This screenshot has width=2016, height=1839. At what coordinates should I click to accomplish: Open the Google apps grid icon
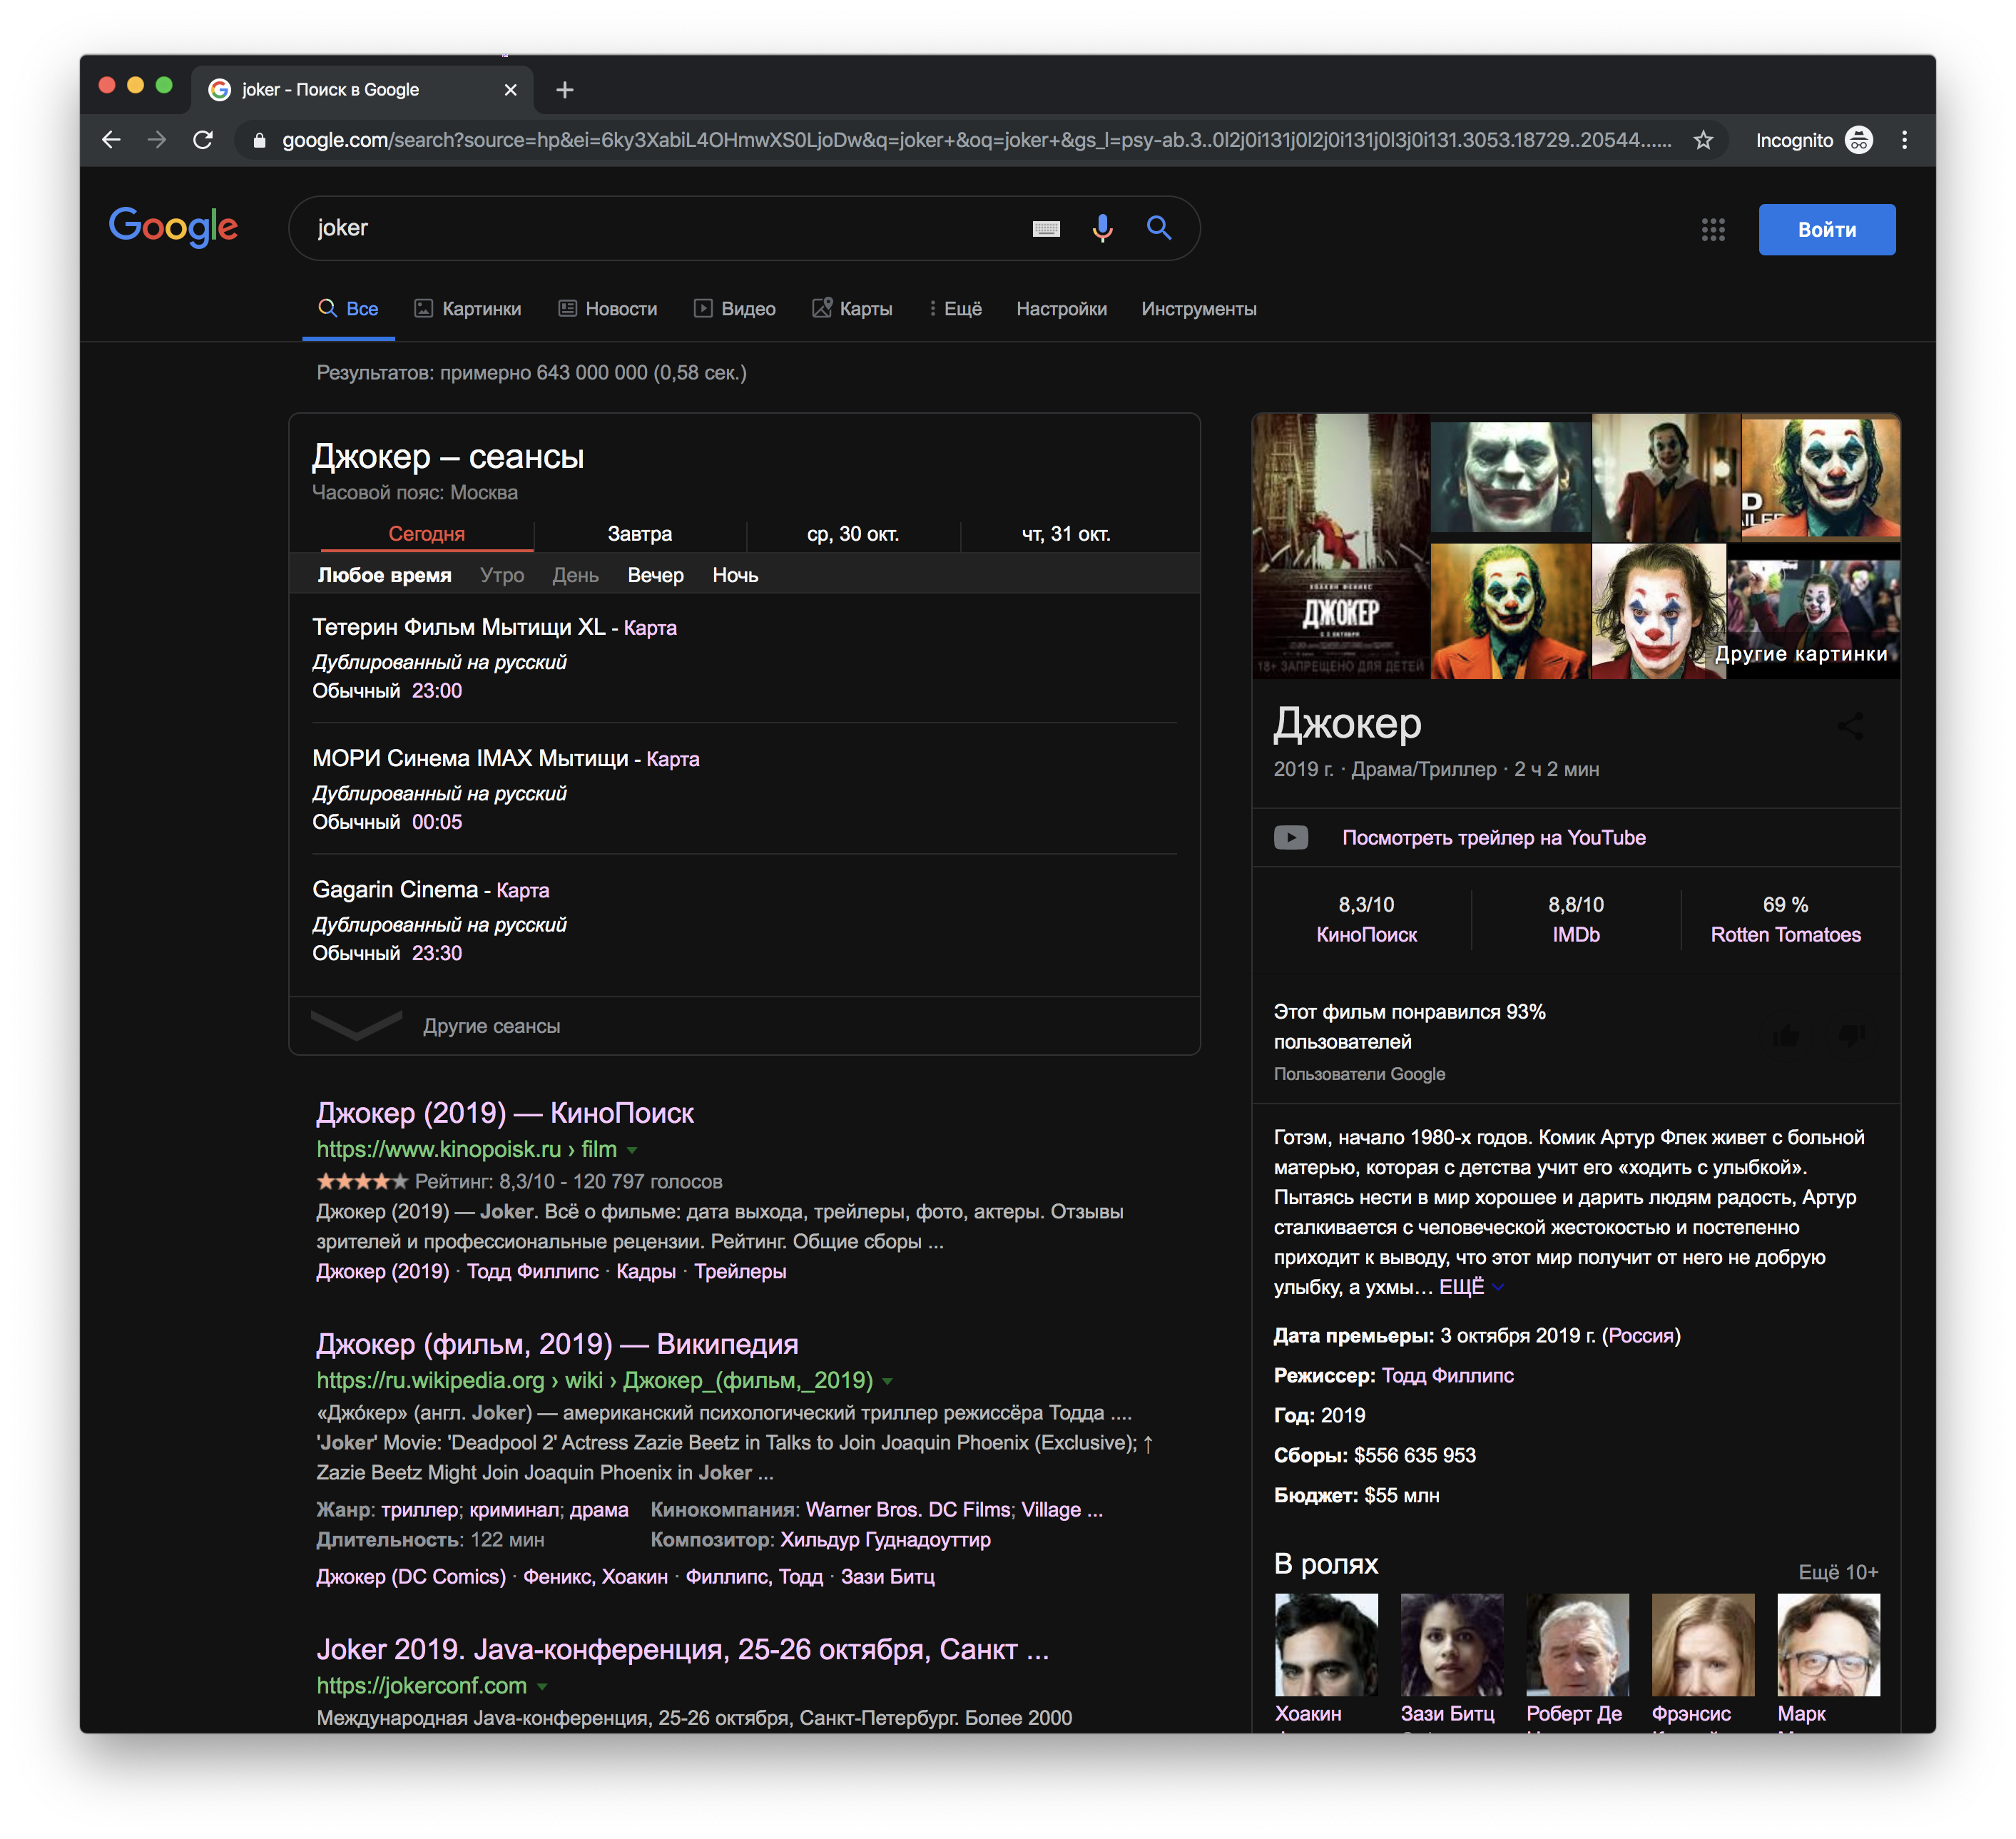click(x=1713, y=230)
